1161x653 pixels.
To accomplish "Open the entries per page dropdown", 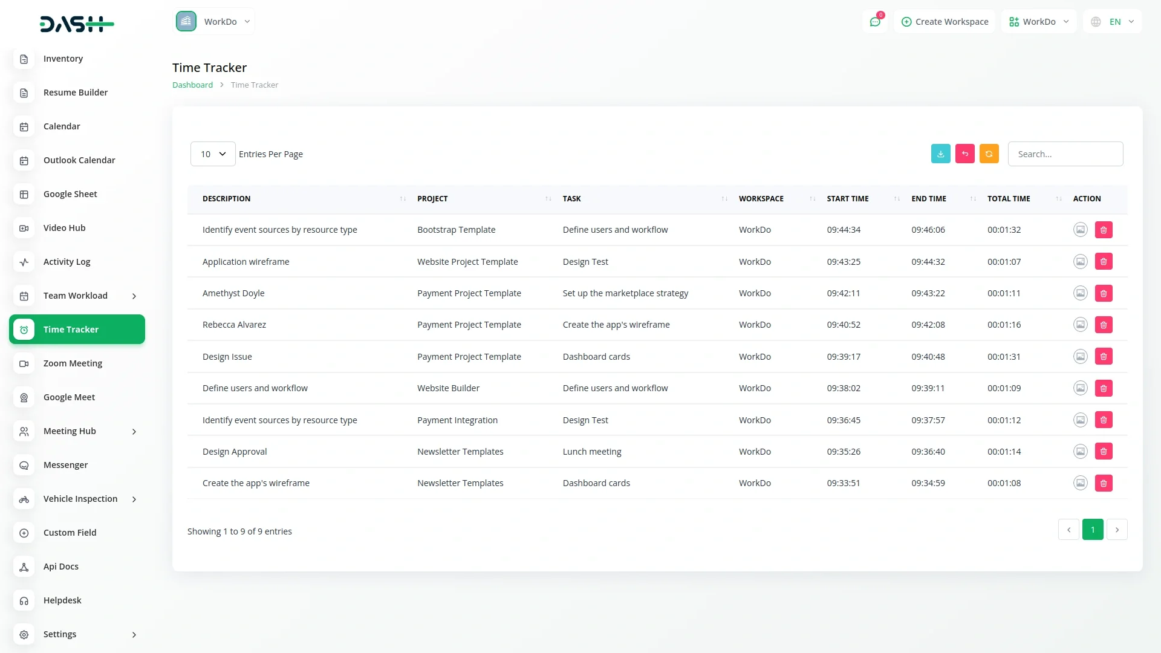I will point(213,154).
